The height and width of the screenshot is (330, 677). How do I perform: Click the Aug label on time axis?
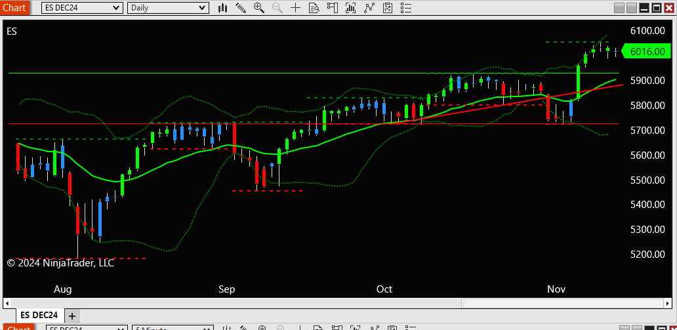point(62,289)
